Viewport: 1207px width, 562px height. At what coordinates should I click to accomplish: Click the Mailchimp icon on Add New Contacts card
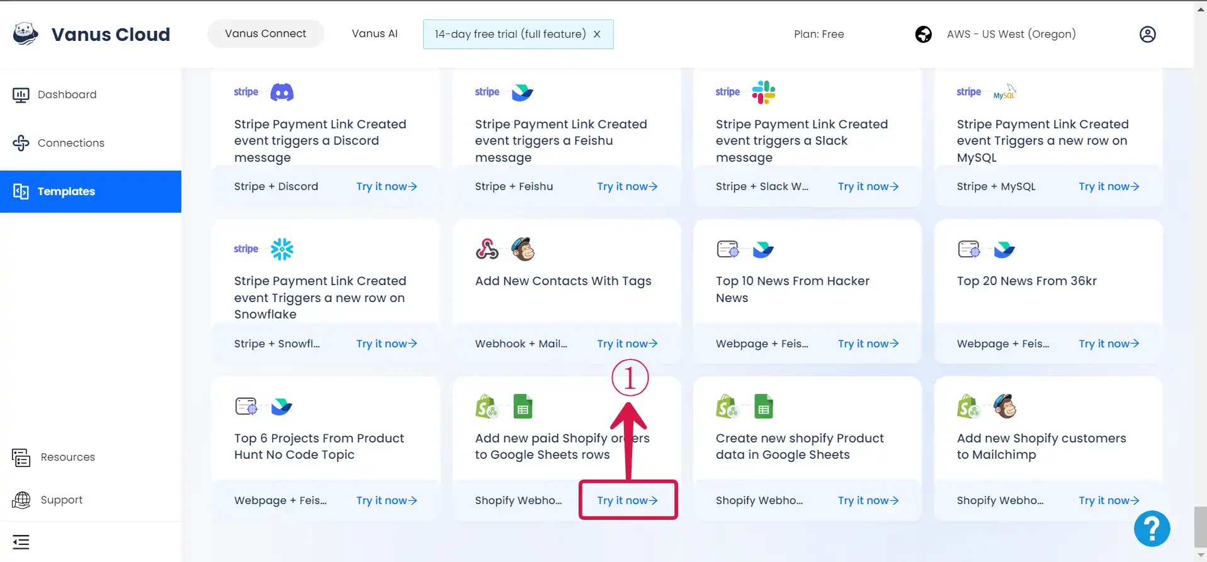523,249
